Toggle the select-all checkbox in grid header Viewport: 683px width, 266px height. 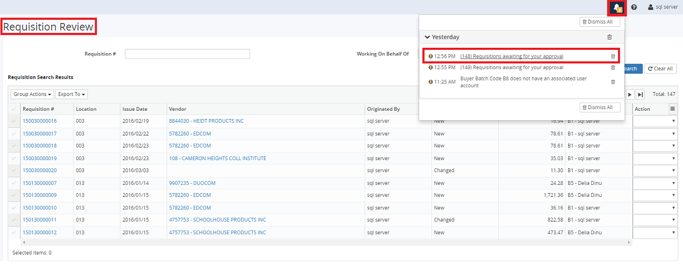coord(14,109)
